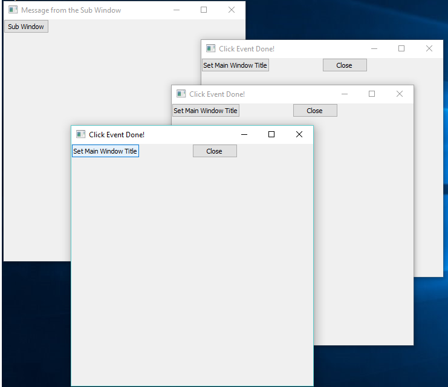Click the app icon of the middle 'Click Event Done!' window

tap(181, 94)
